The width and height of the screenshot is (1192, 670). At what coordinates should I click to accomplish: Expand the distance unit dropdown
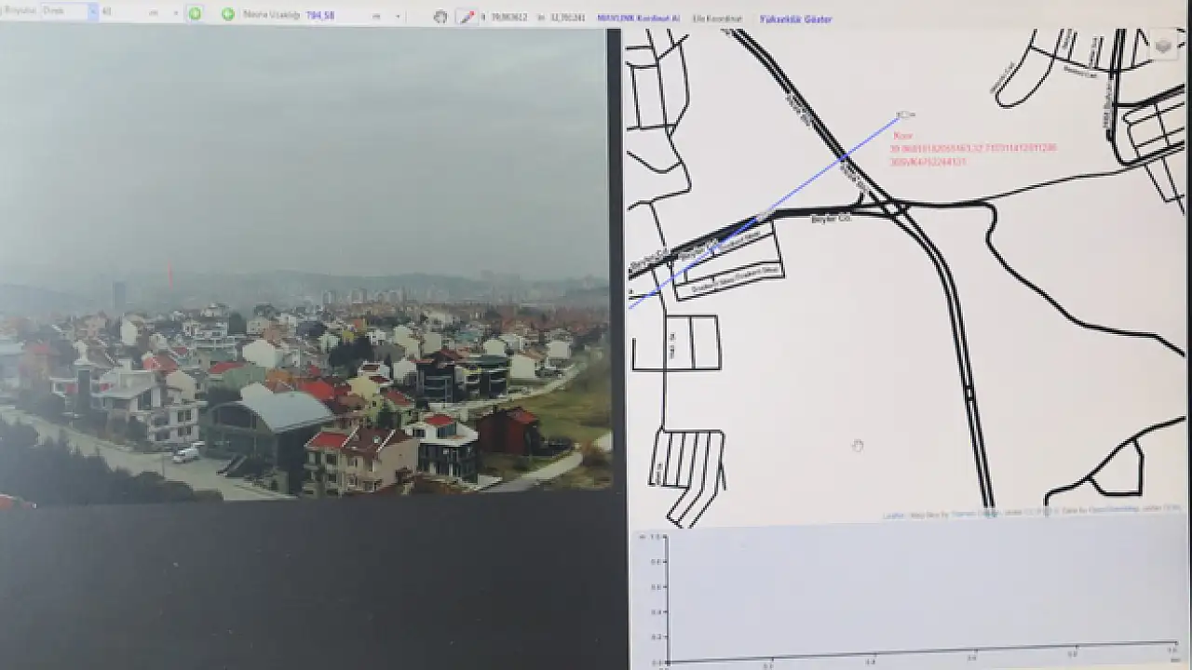pos(398,17)
